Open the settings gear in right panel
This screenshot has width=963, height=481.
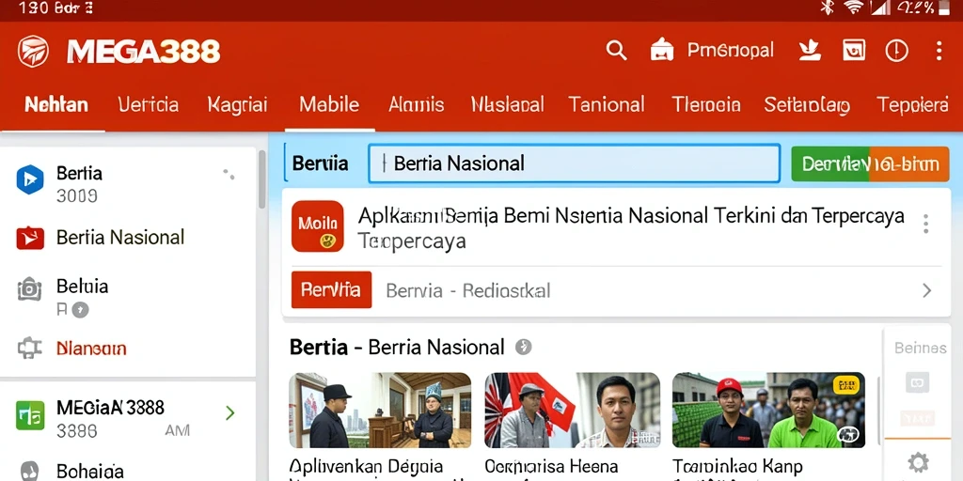(918, 462)
